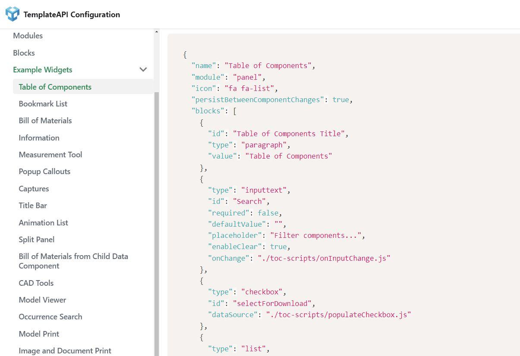Click the "required" key in code
Viewport: 520px width, 356px height.
(228, 213)
